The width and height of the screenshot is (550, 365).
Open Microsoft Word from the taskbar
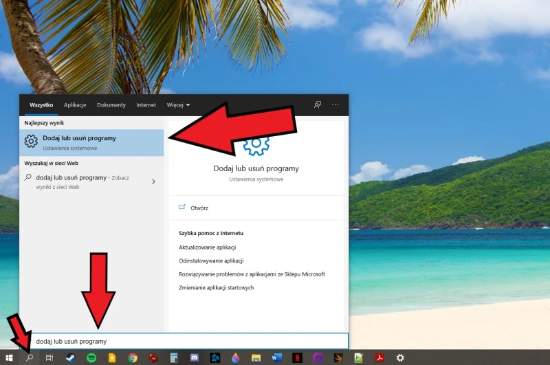[276, 357]
